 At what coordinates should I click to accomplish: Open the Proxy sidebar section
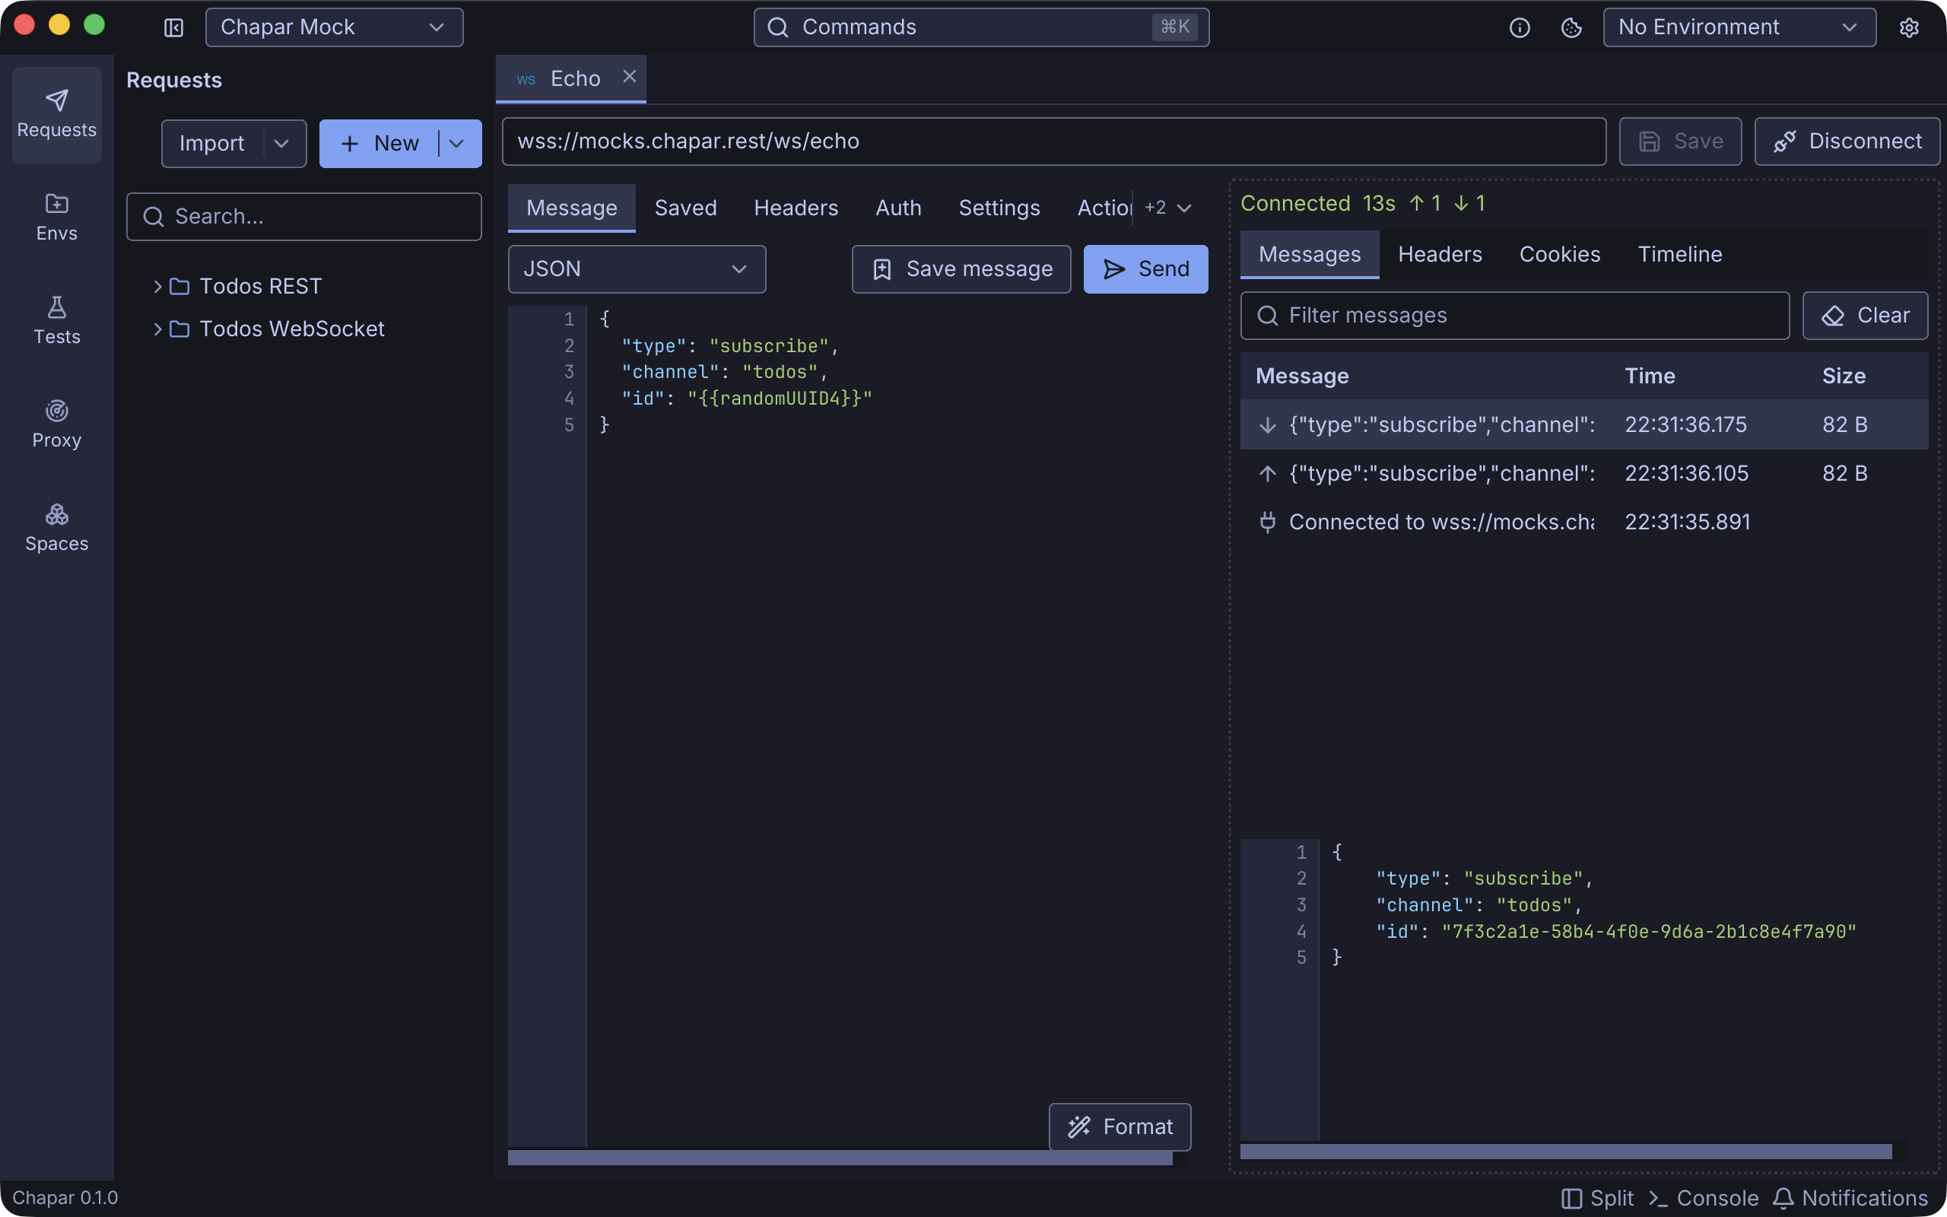click(x=56, y=424)
